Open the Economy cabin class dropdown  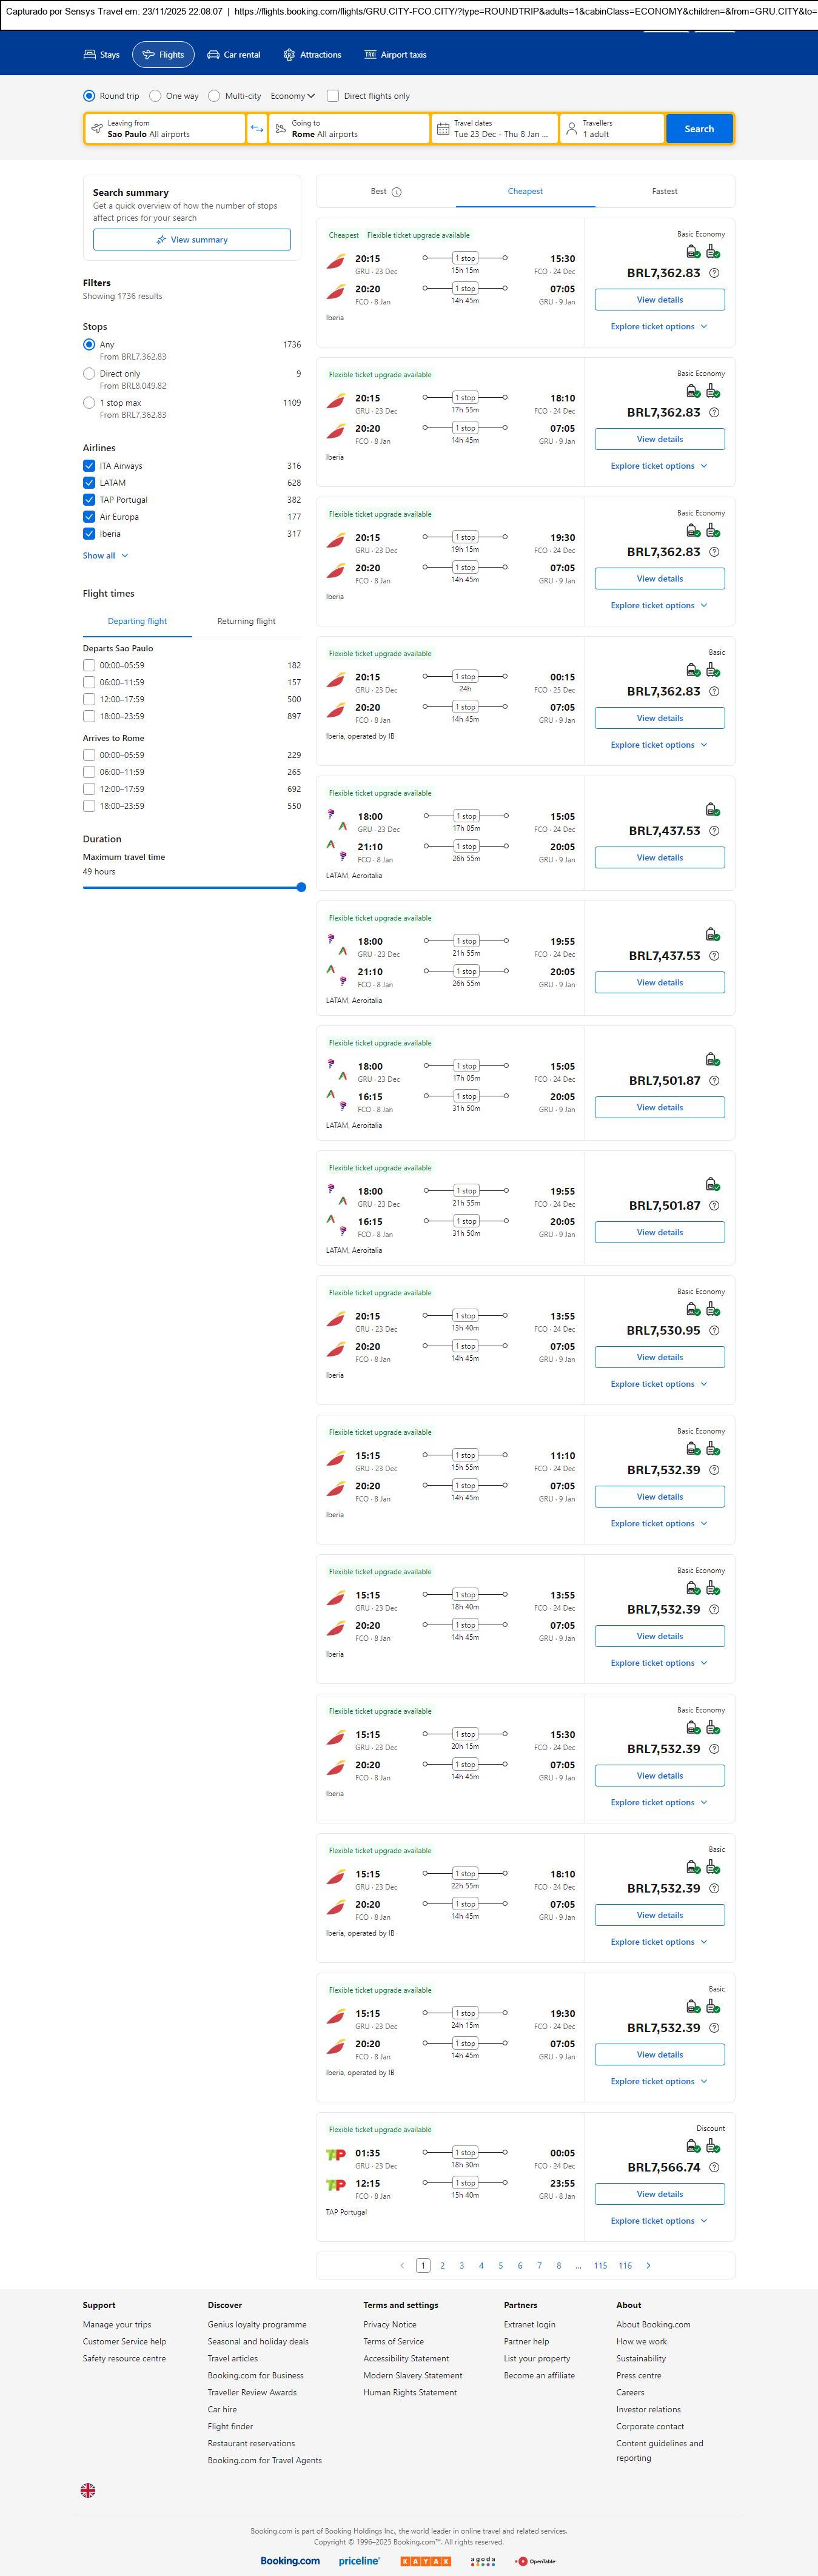(x=292, y=96)
